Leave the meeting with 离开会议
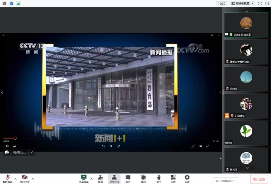272x184 pixels. 259,179
